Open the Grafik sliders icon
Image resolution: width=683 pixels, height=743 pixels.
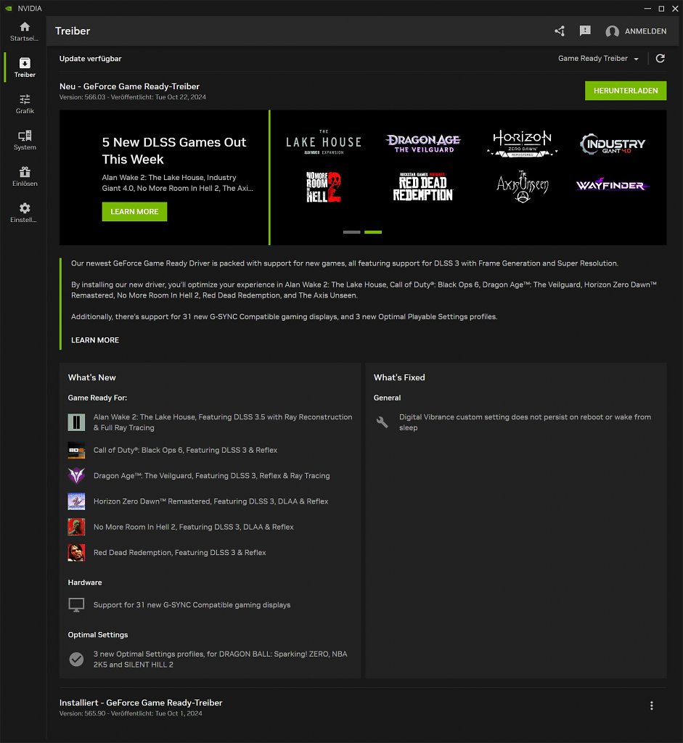[x=25, y=99]
